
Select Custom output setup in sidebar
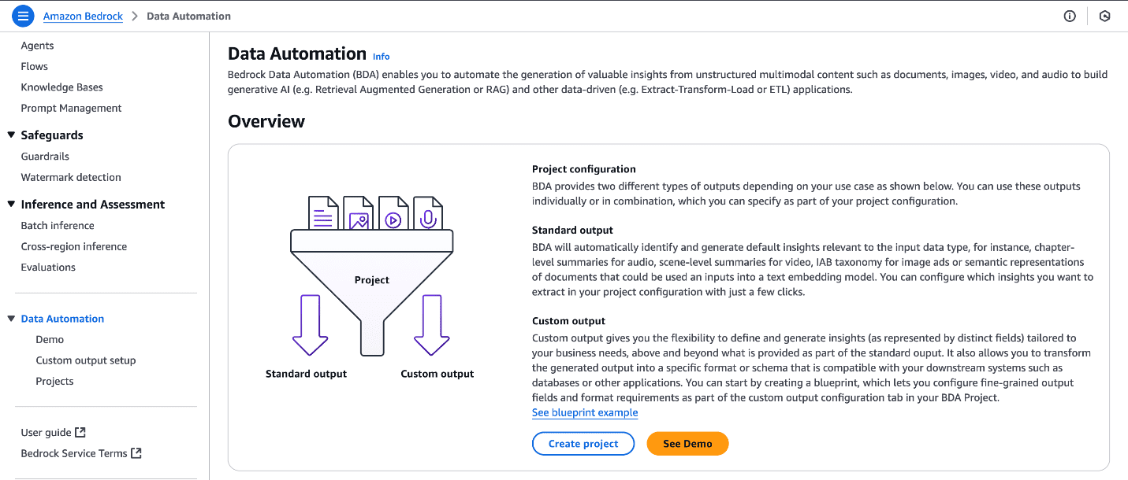coord(86,360)
